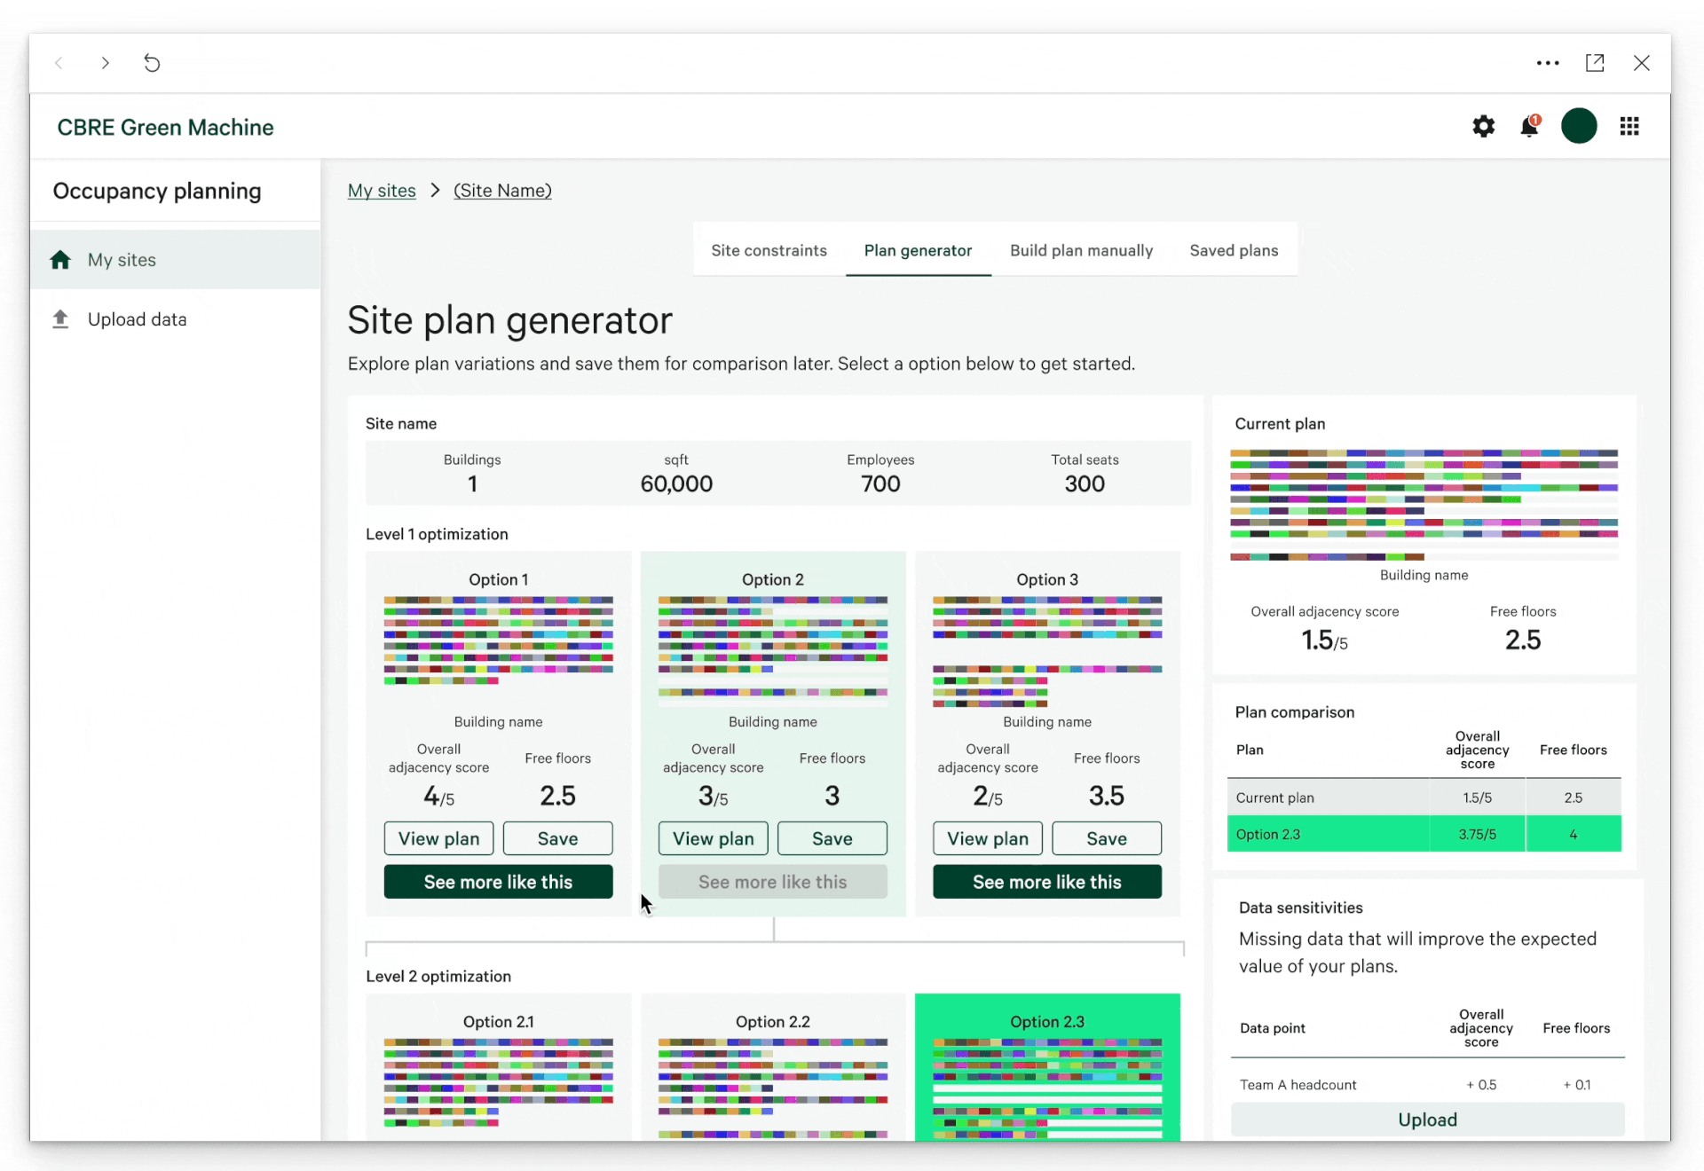Click the forward navigation arrow
This screenshot has width=1704, height=1171.
(106, 63)
